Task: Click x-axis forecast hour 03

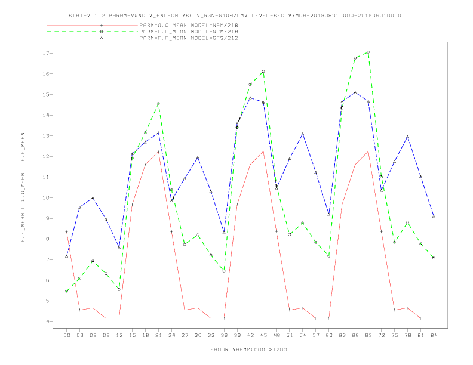Action: point(79,335)
